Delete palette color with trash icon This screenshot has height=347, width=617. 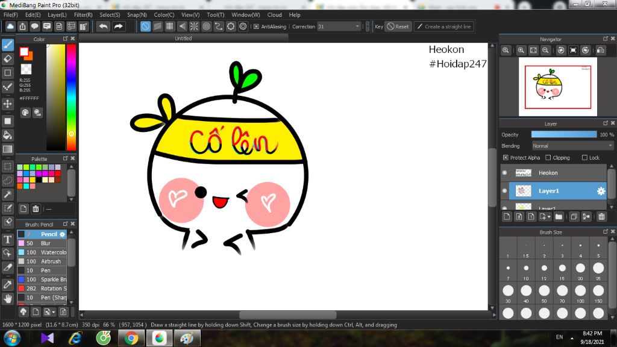click(36, 209)
